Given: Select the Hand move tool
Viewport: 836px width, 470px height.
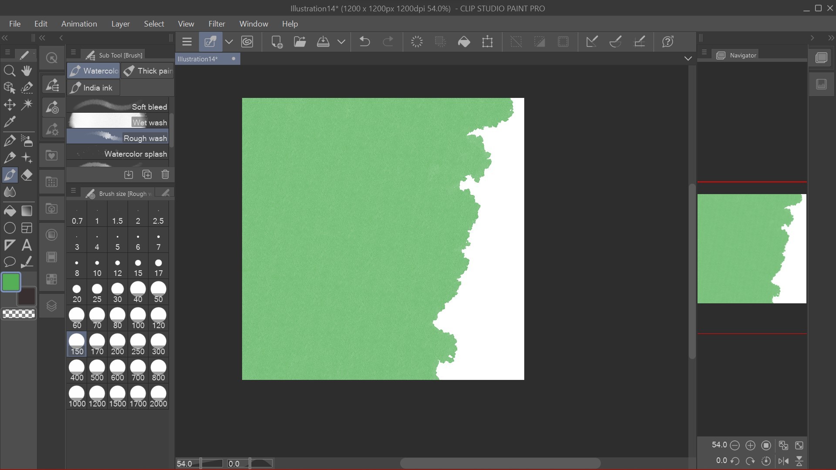Looking at the screenshot, I should [27, 70].
